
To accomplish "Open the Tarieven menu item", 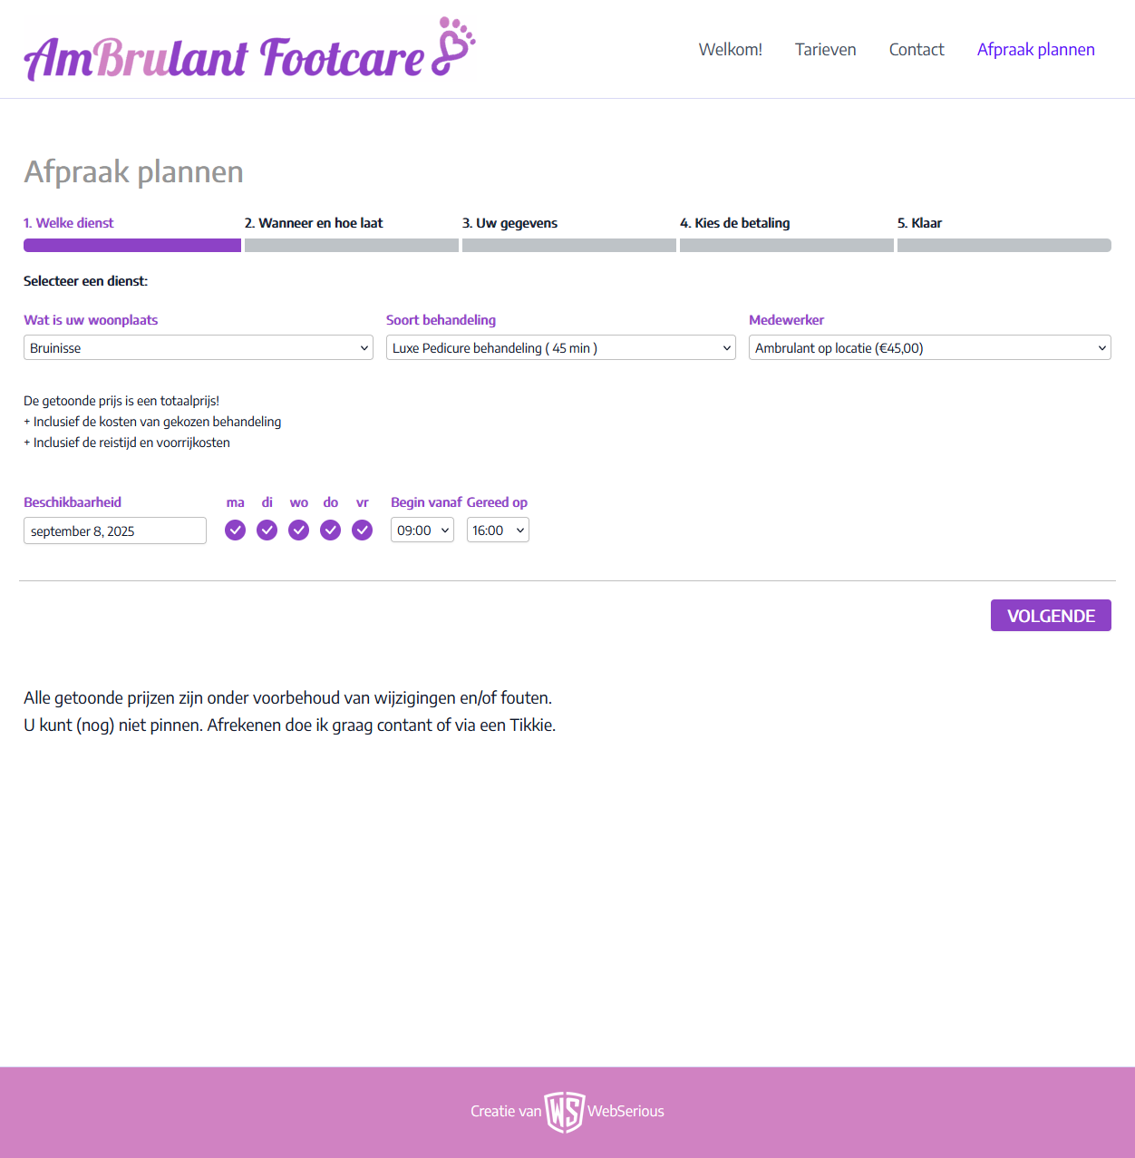I will click(x=825, y=50).
